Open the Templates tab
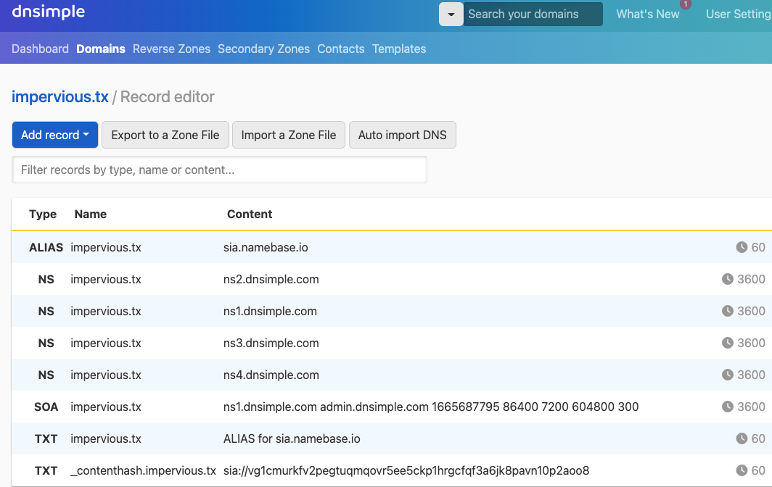Image resolution: width=772 pixels, height=487 pixels. click(x=399, y=49)
